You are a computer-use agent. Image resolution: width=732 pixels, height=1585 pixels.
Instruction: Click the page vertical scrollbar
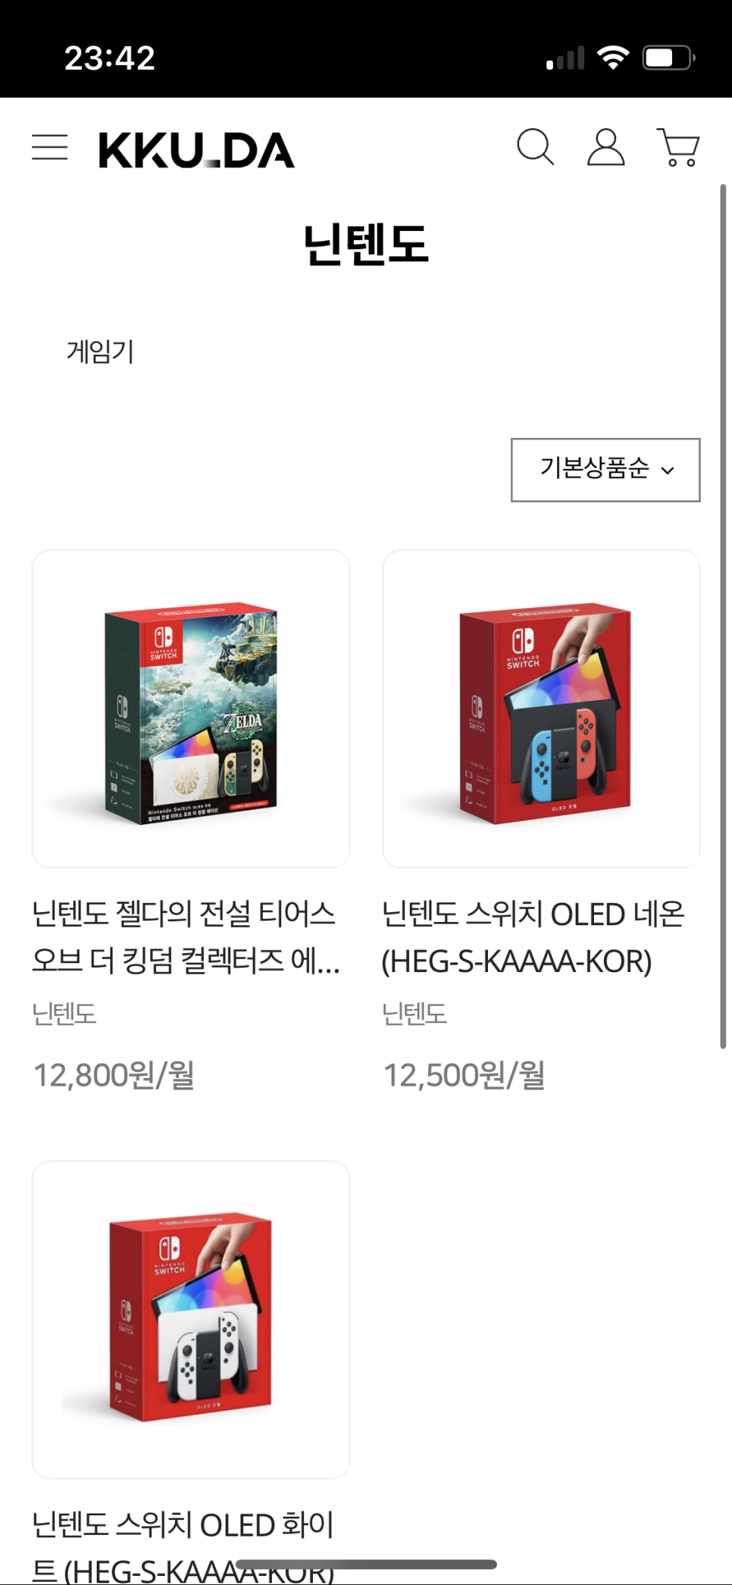723,616
